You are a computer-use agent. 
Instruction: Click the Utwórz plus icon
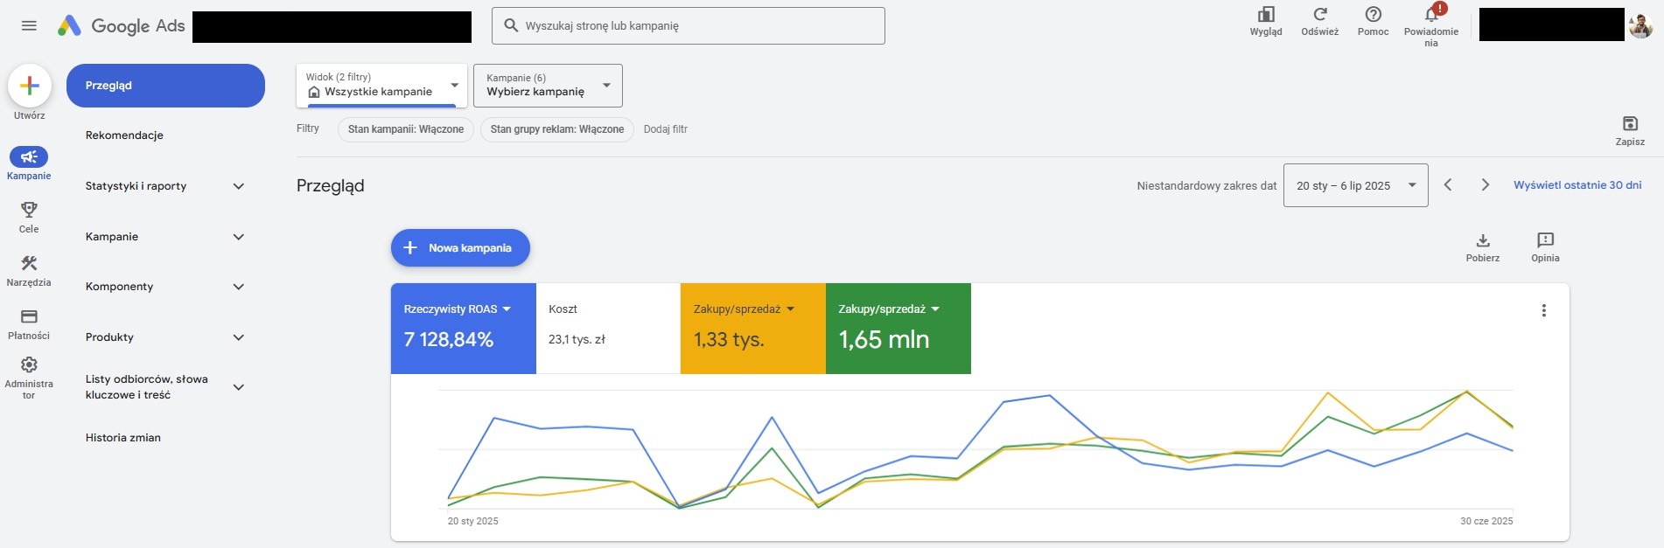(29, 86)
